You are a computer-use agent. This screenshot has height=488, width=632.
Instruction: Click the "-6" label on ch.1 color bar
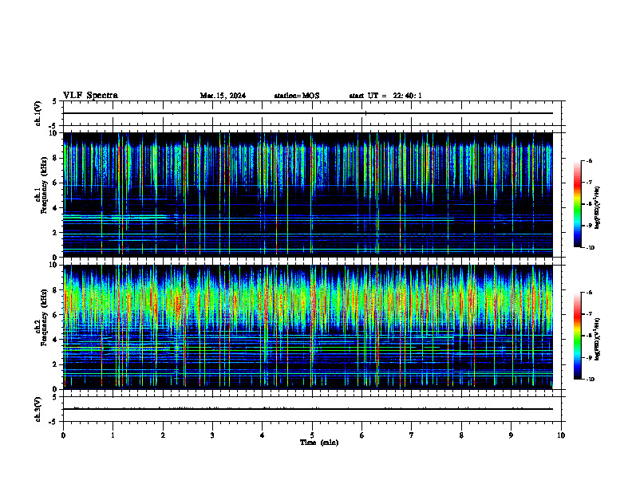coord(589,160)
